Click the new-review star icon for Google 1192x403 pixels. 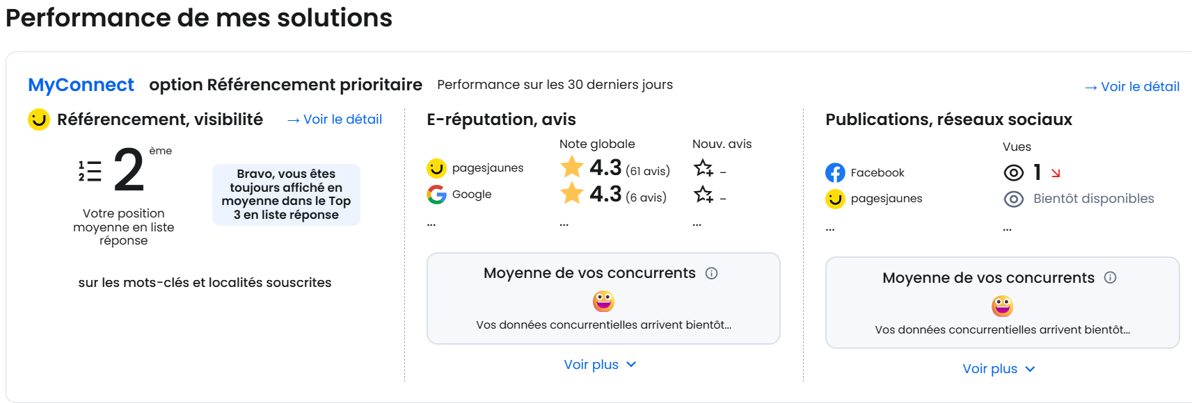pos(704,195)
